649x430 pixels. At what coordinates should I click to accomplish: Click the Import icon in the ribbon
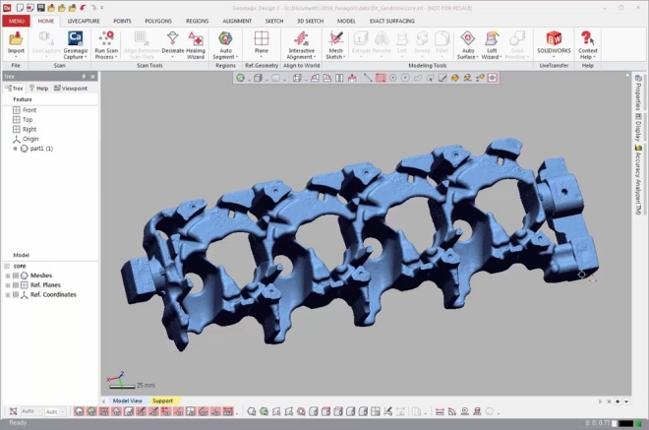[x=16, y=42]
